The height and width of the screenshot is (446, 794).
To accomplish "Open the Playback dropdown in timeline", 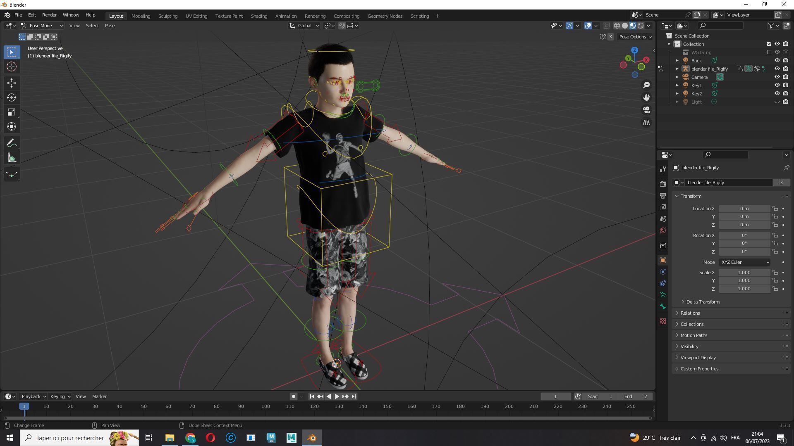I will tap(33, 396).
